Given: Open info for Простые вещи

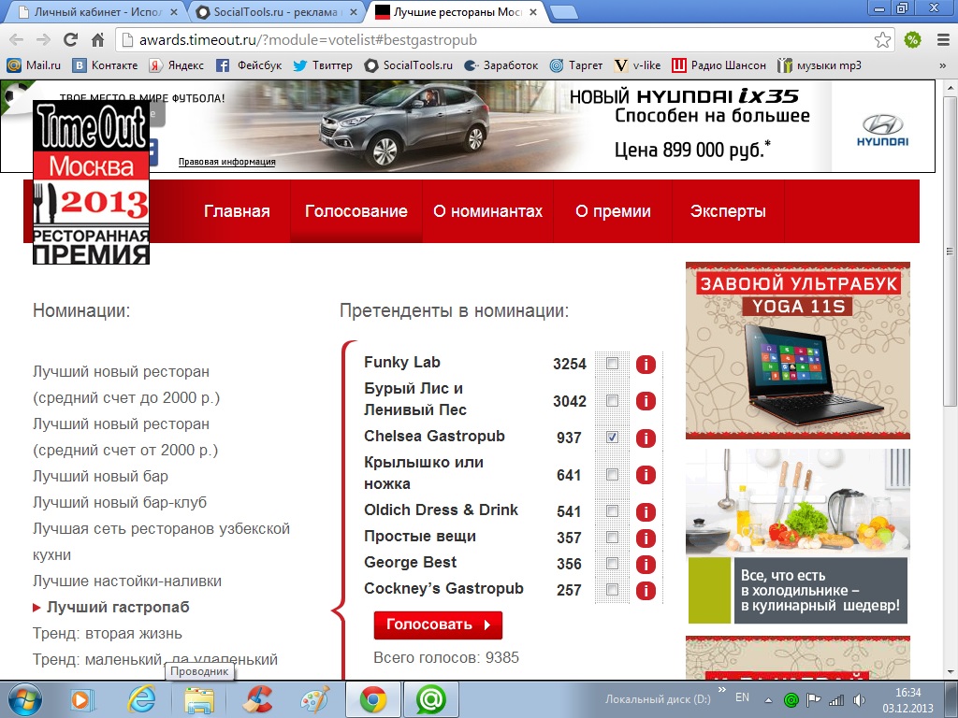Looking at the screenshot, I should (646, 538).
